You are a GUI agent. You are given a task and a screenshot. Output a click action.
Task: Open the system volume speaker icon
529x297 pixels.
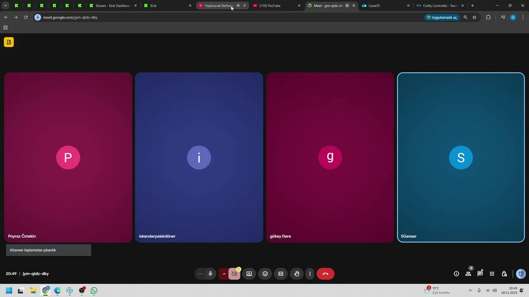click(x=495, y=291)
